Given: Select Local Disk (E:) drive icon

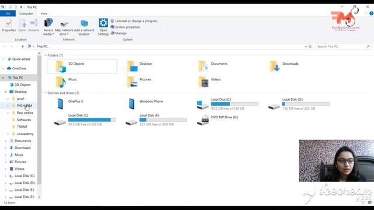Looking at the screenshot, I should tap(60, 122).
